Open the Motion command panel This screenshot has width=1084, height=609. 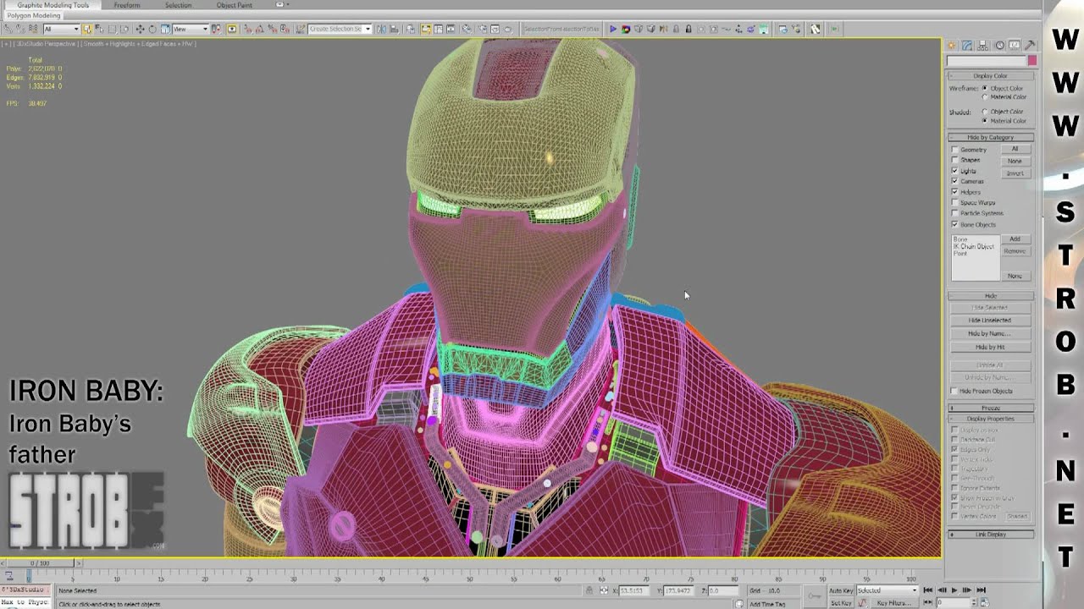click(999, 46)
